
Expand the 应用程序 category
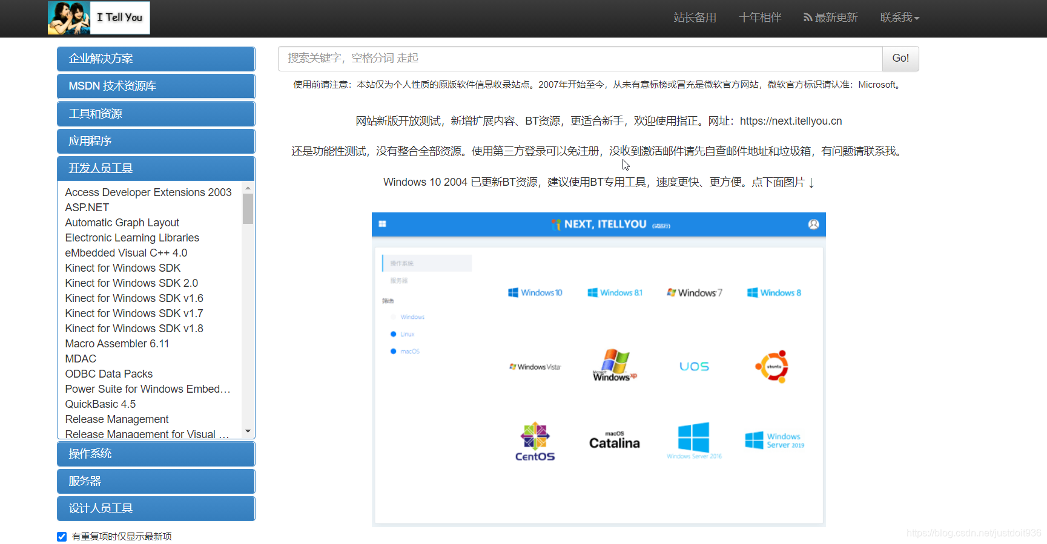coord(156,141)
